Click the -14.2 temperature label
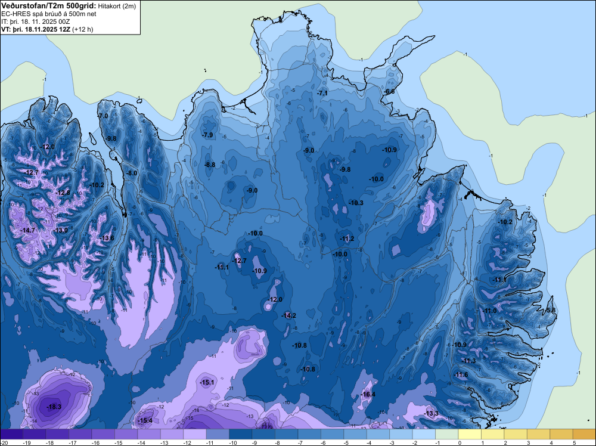 (x=288, y=315)
